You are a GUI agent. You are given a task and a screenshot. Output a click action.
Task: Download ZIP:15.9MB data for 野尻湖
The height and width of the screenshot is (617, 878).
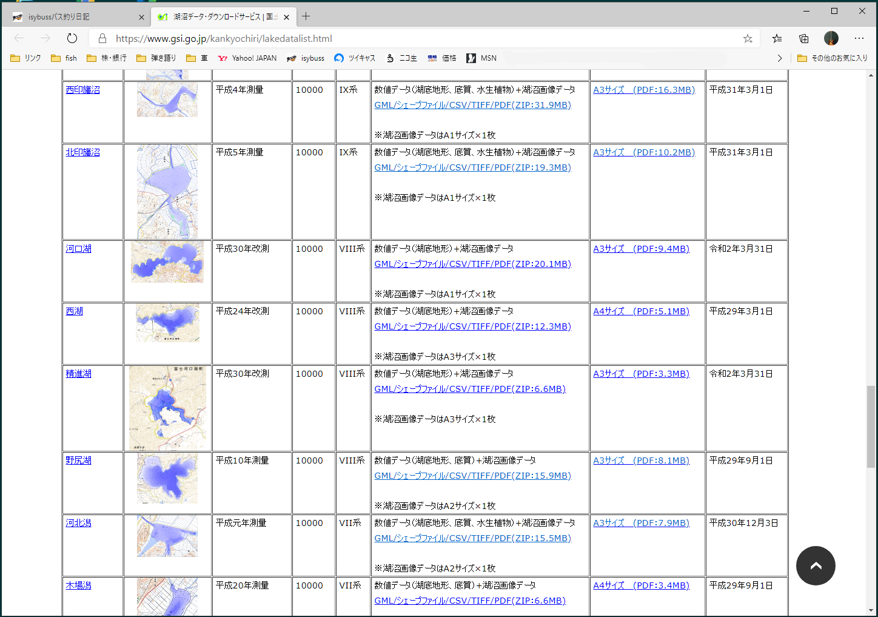click(473, 476)
